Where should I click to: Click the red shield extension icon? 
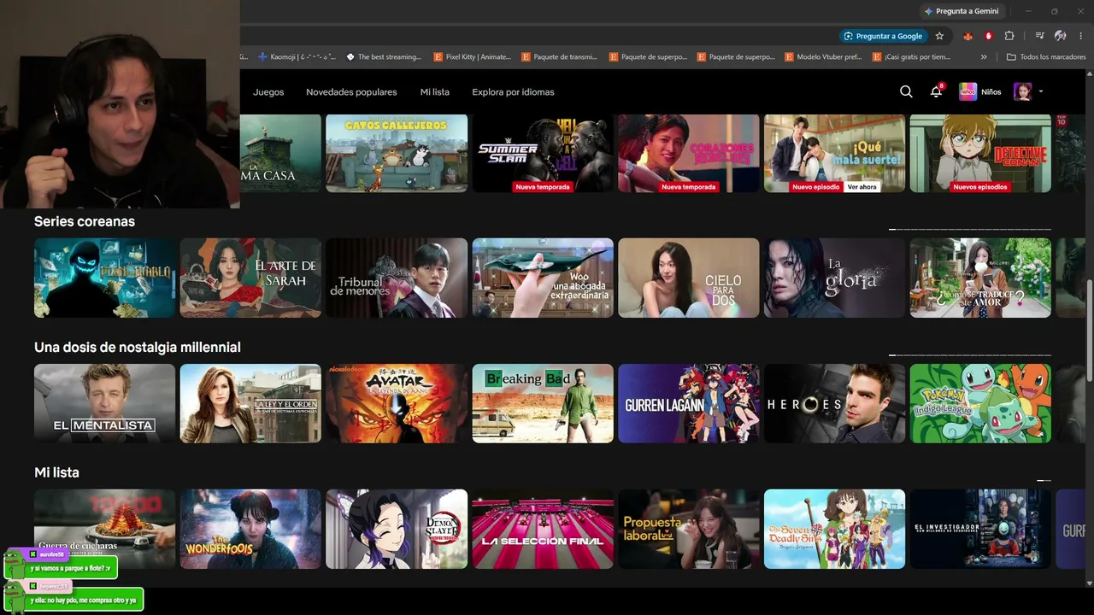point(989,36)
